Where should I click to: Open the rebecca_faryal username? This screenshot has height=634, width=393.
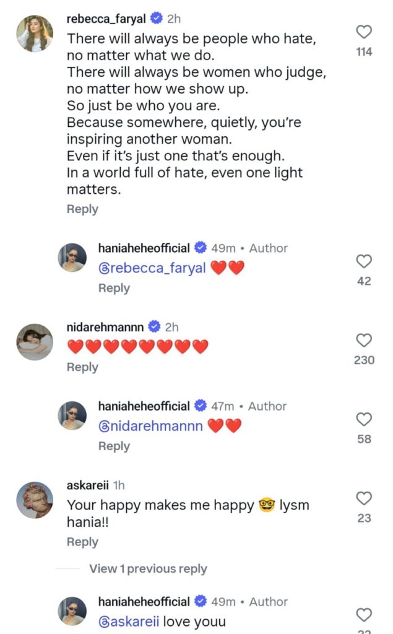pos(106,19)
